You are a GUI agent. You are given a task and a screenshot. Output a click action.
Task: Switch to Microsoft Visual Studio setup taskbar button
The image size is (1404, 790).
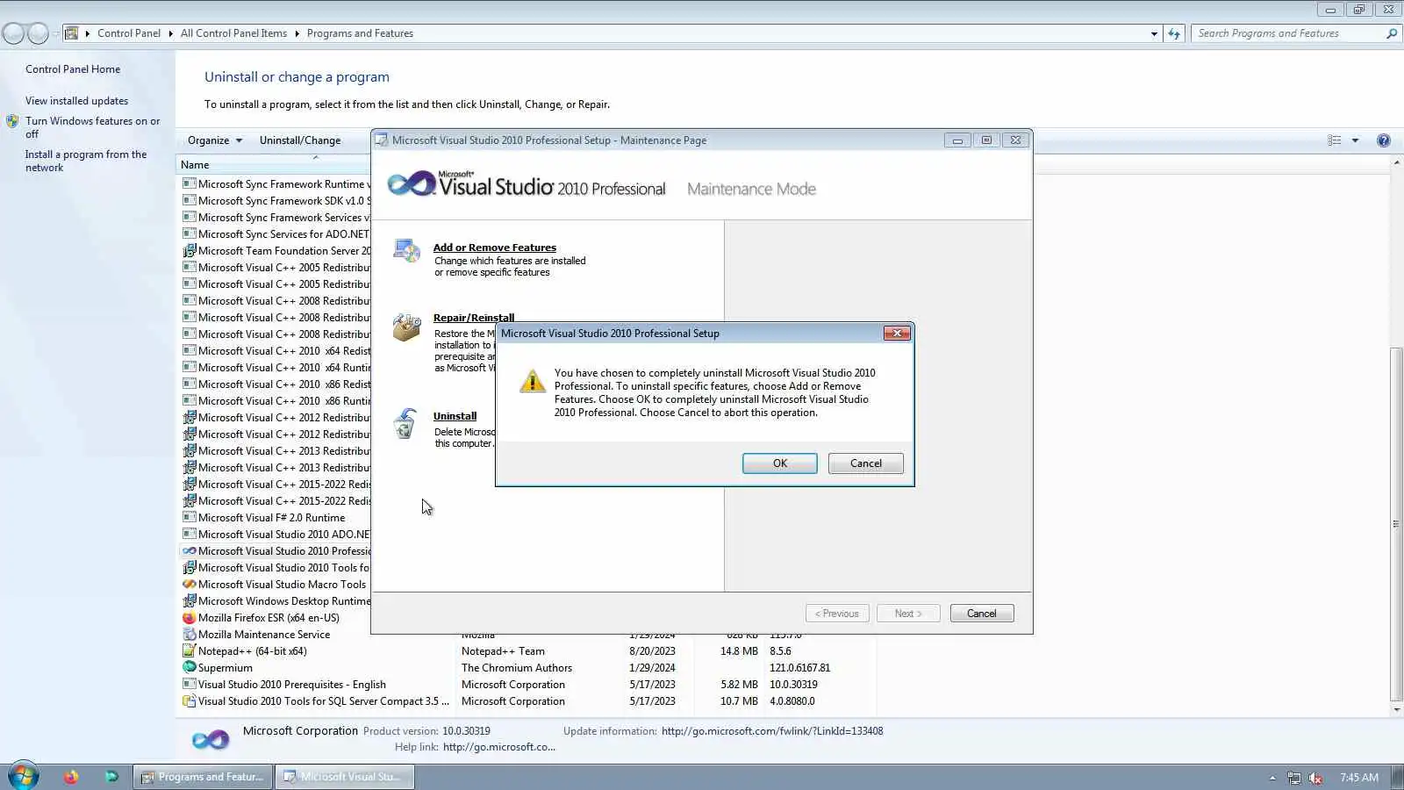[345, 777]
